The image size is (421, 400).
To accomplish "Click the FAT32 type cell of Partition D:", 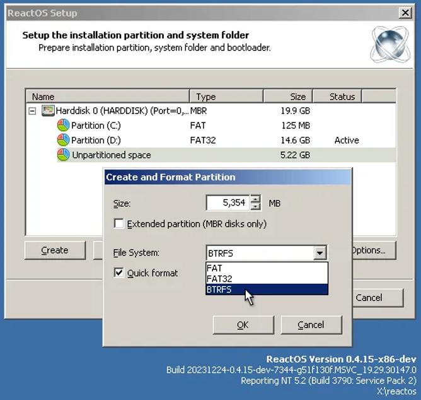I will pyautogui.click(x=203, y=140).
